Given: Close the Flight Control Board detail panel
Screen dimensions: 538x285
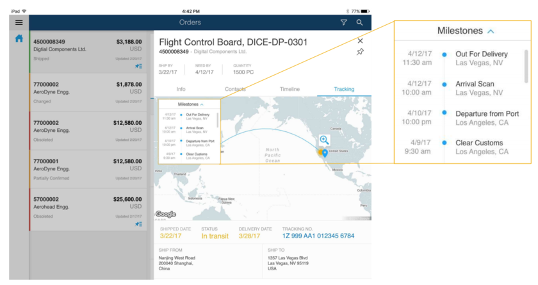Looking at the screenshot, I should click(x=360, y=41).
